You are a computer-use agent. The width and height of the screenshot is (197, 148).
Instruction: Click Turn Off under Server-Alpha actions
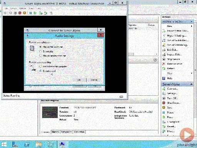[172, 98]
